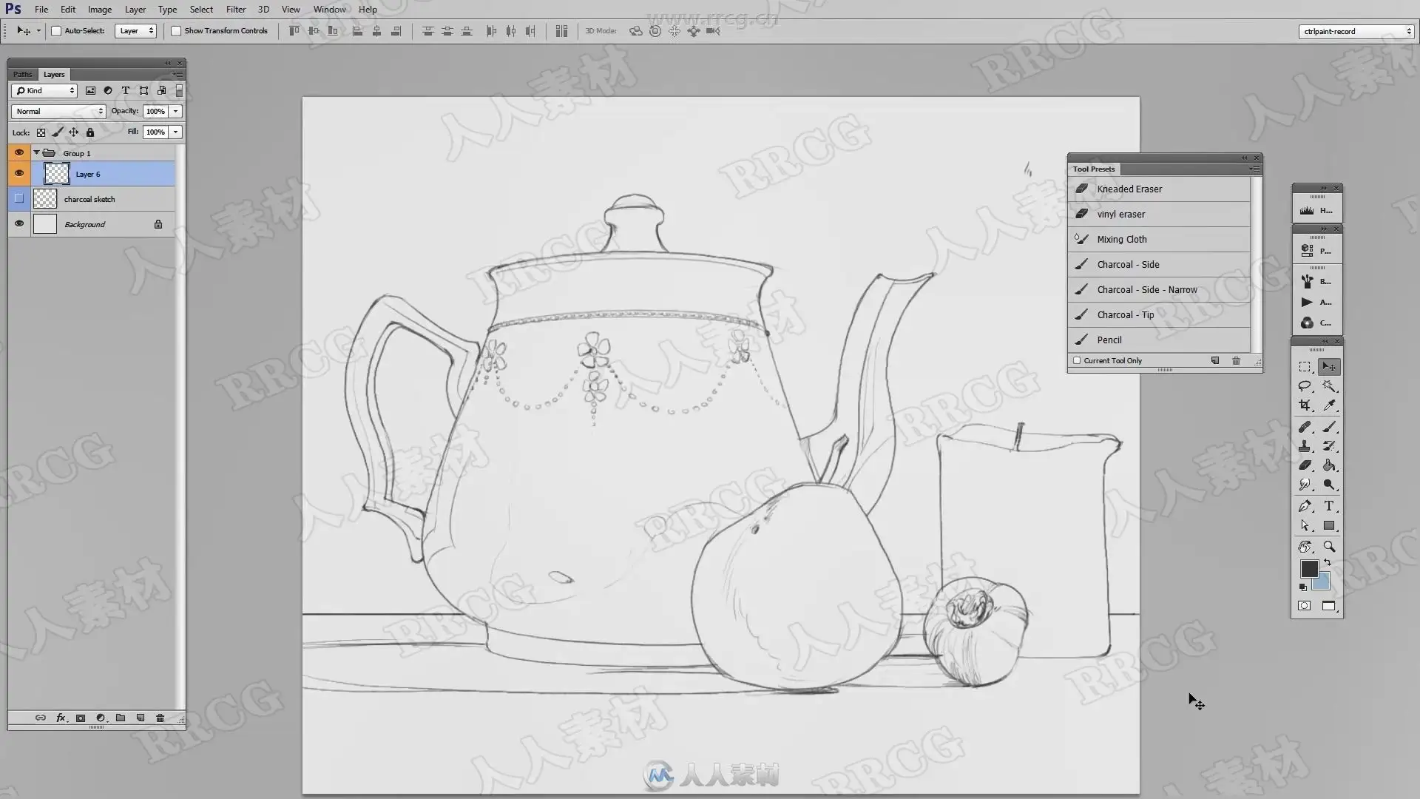Enable the Auto-Select checkbox

point(56,31)
